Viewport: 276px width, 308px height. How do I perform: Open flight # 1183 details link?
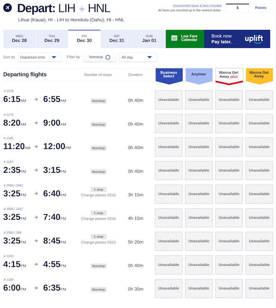coord(9,138)
